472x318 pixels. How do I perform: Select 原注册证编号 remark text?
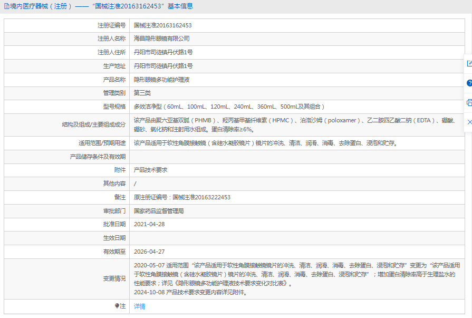point(182,197)
